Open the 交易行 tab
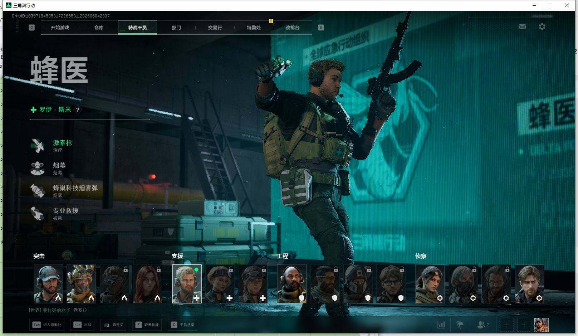 215,28
